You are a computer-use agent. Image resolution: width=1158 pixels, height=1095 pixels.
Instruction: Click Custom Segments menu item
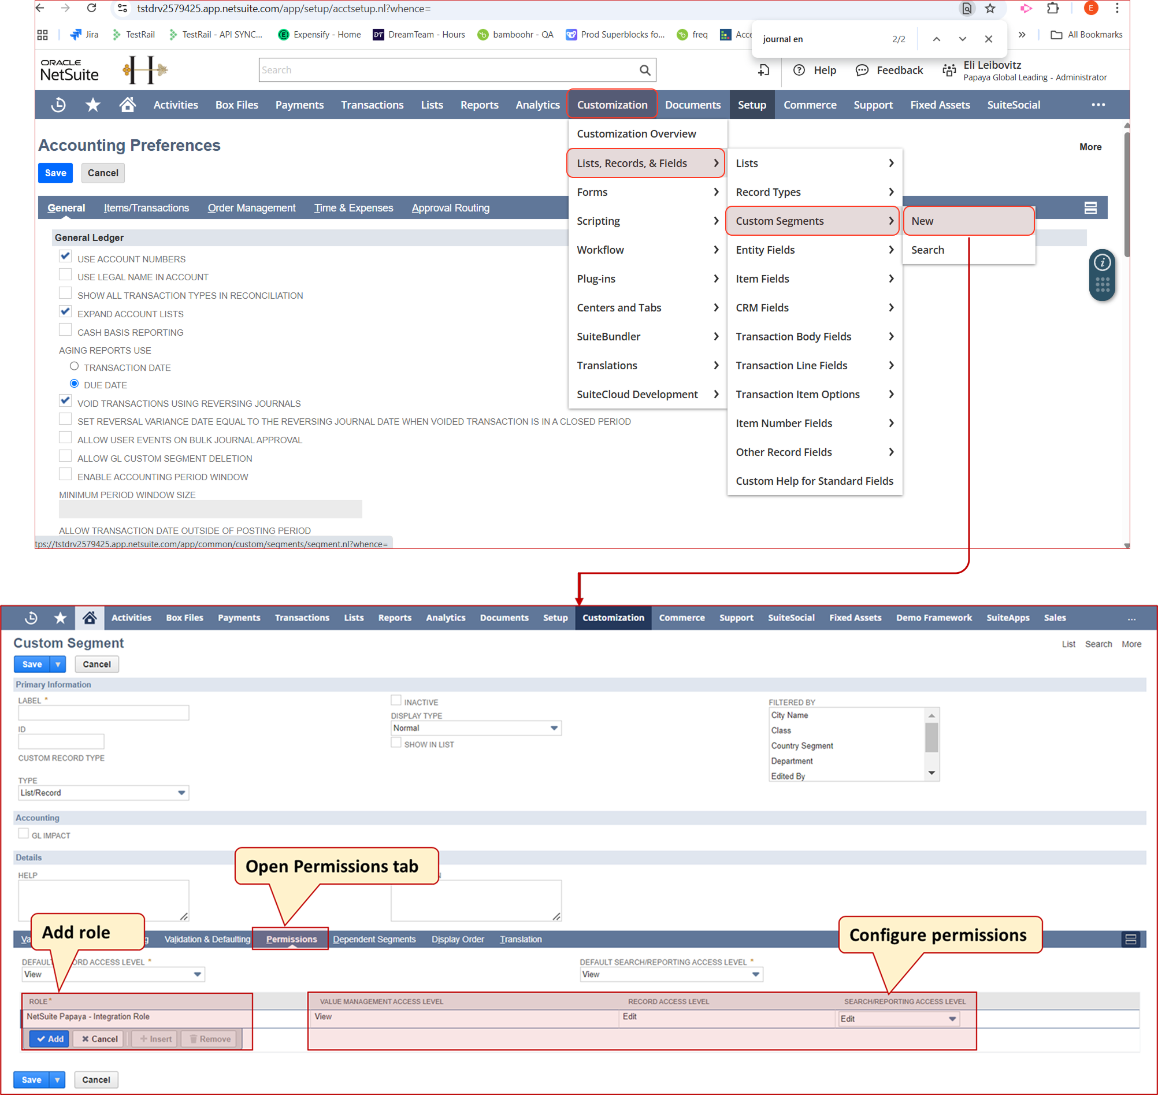tap(812, 221)
